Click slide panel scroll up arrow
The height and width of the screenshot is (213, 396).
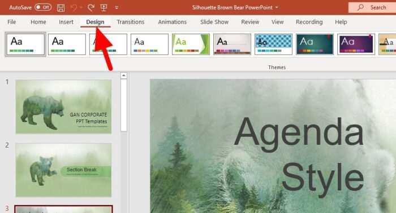click(124, 76)
